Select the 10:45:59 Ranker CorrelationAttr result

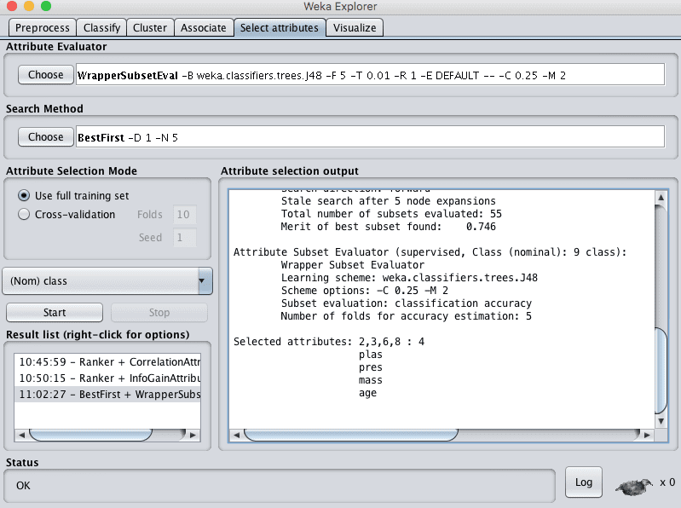pos(107,362)
